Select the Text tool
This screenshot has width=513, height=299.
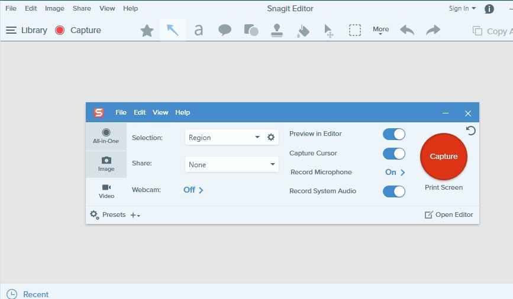coord(199,30)
